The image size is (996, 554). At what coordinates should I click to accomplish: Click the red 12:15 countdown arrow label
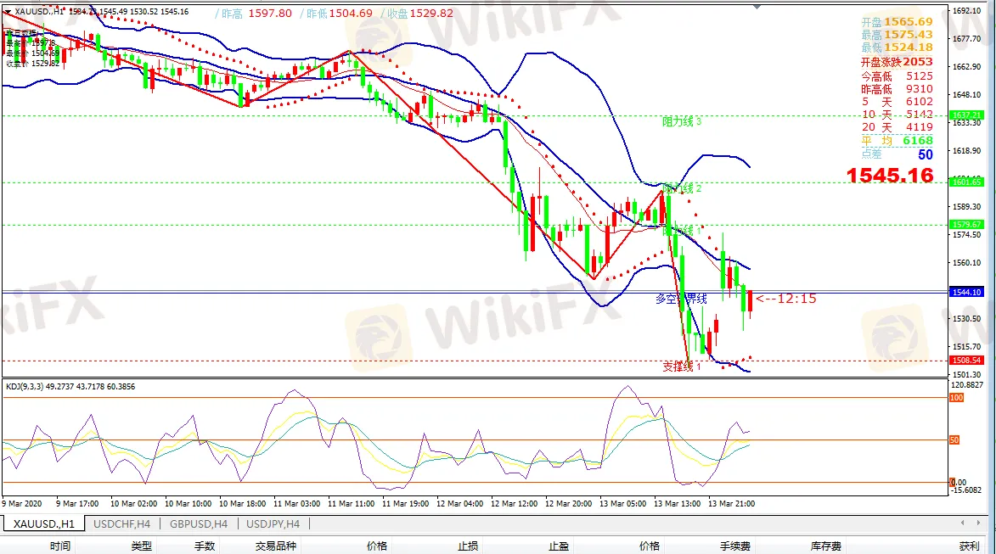point(786,299)
